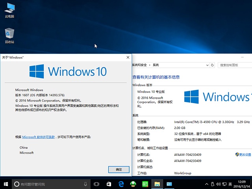This screenshot has height=189, width=252.
Task: Select the This PC desktop icon
Action: pyautogui.click(x=9, y=10)
